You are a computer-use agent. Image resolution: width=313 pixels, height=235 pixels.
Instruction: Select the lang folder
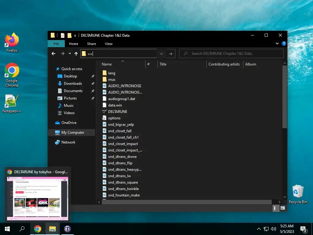pyautogui.click(x=109, y=73)
